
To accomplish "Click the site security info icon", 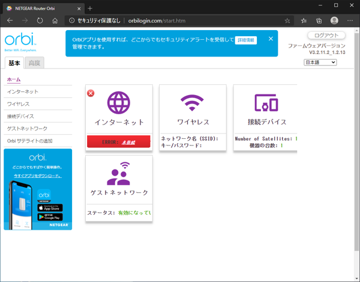I will (71, 20).
